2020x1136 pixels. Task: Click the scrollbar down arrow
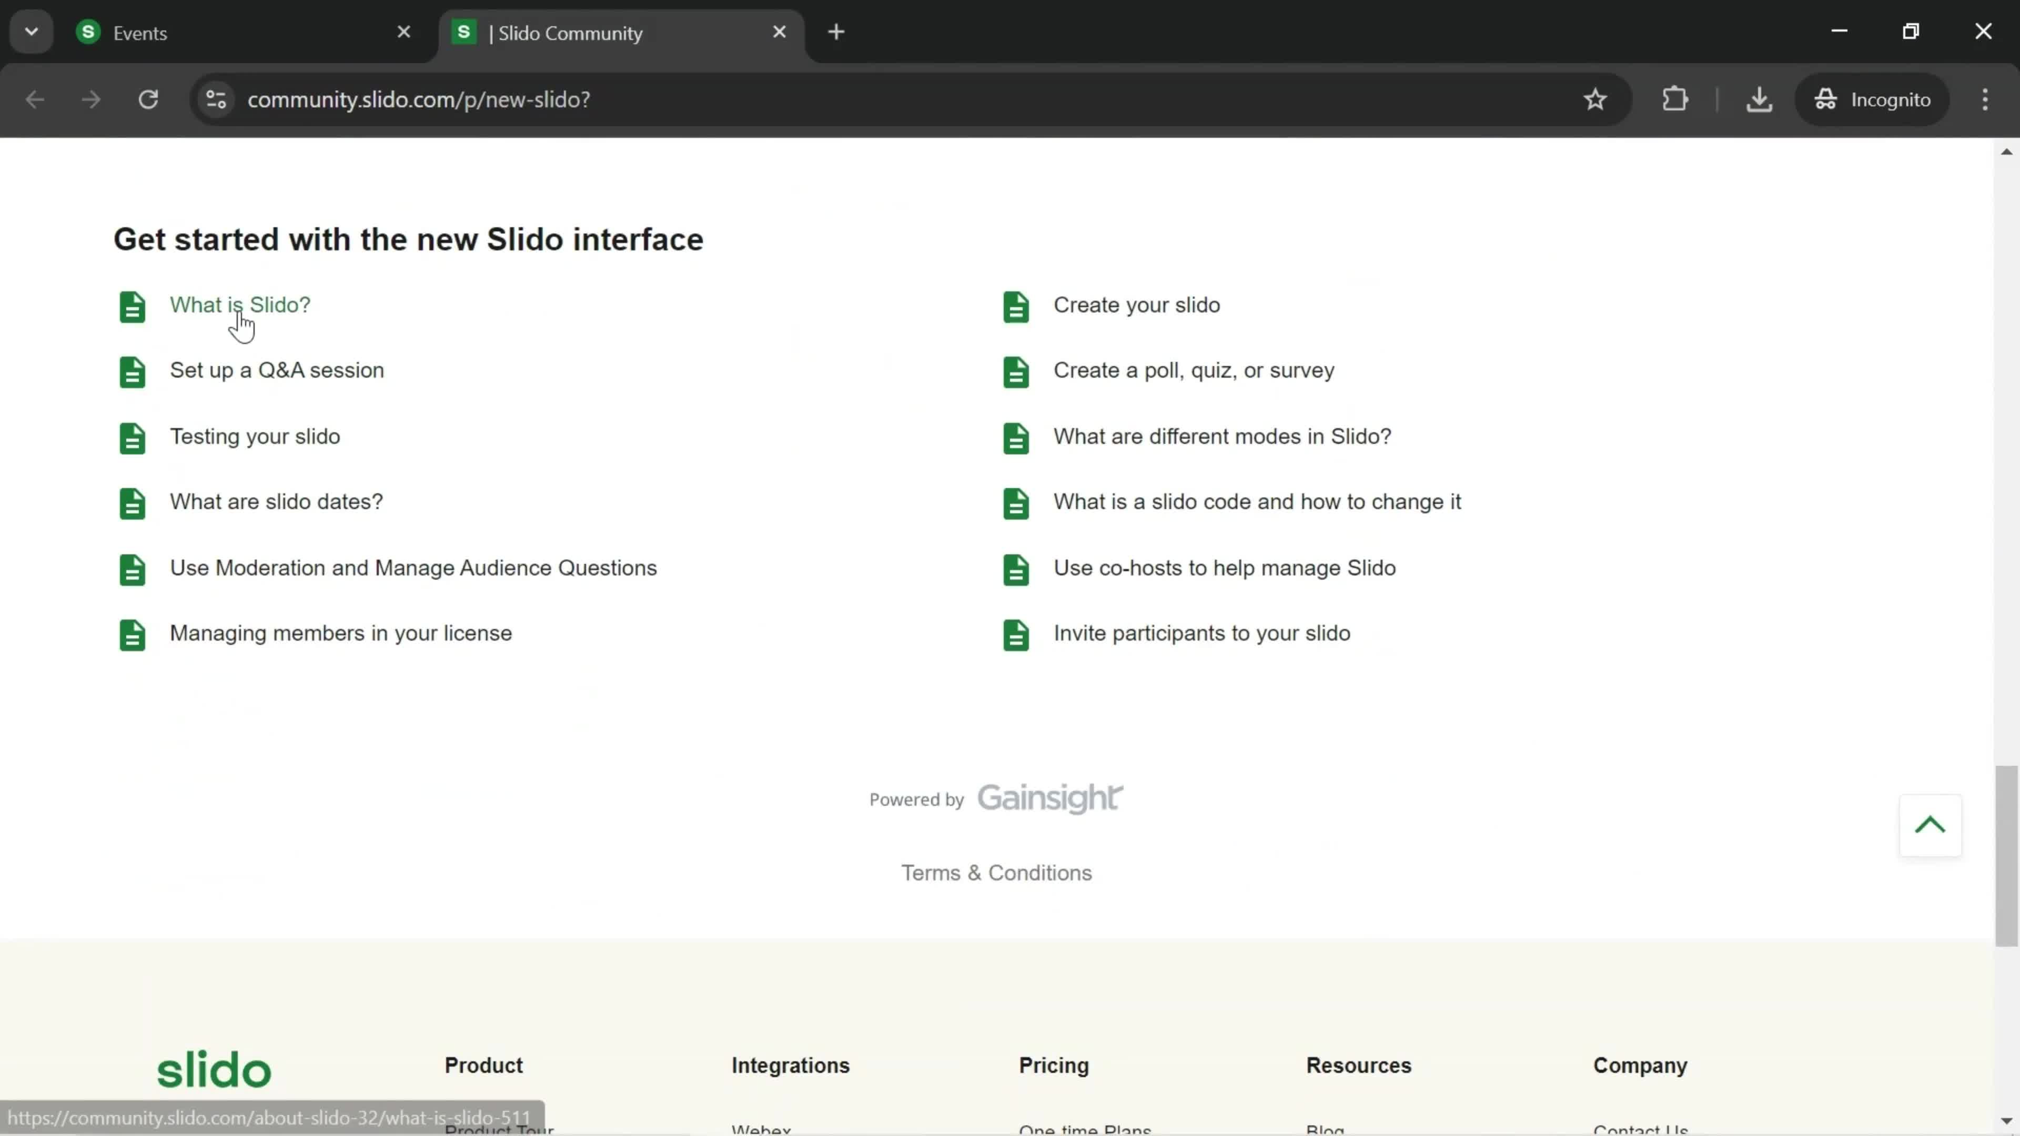[x=2006, y=1121]
